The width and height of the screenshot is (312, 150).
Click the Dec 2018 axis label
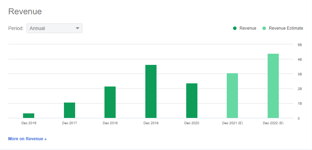(x=110, y=123)
